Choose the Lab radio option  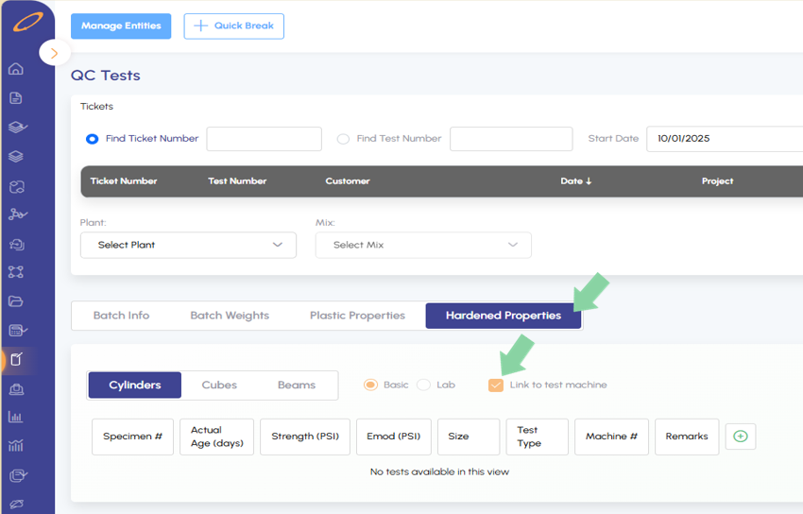click(424, 385)
